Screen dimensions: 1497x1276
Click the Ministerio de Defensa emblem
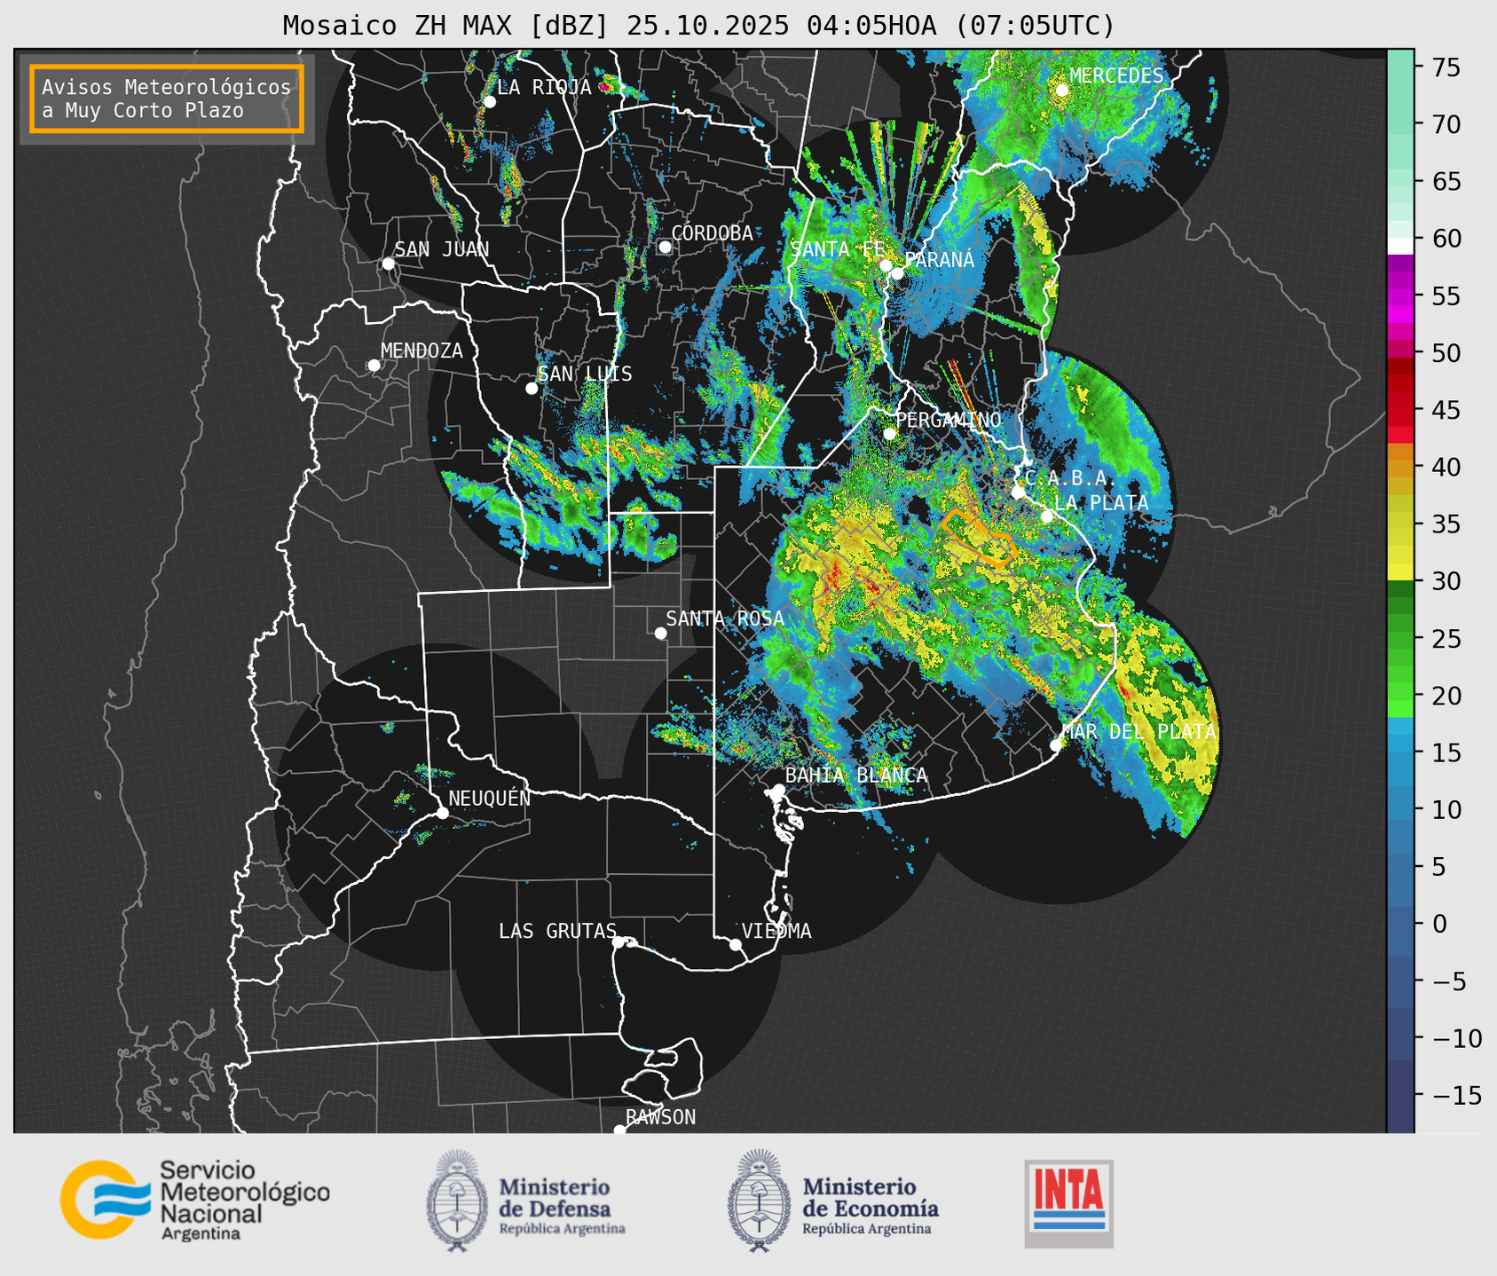point(457,1201)
